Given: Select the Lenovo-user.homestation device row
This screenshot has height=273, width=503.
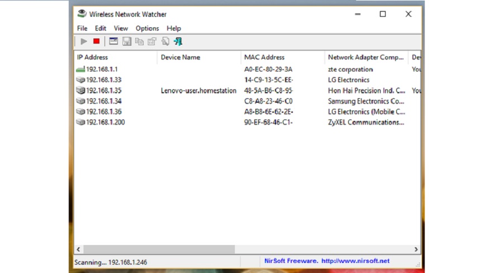Looking at the screenshot, I should click(x=198, y=90).
